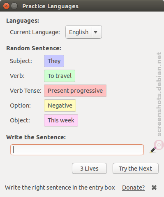Viewport: 164px width, 197px height.
Task: Select the English combo box
Action: click(x=83, y=32)
